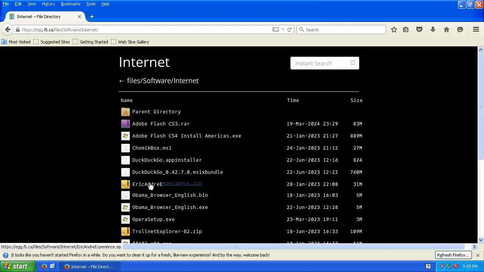Click the vertical scrollbar up arrow
Image resolution: width=484 pixels, height=272 pixels.
(481, 49)
